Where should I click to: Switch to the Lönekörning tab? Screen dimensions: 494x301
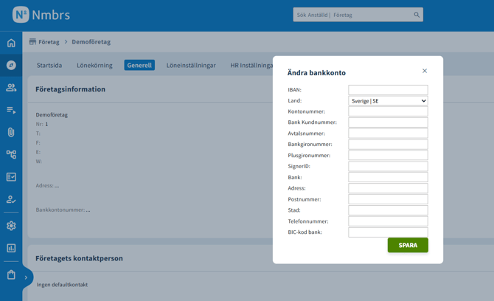pyautogui.click(x=94, y=65)
